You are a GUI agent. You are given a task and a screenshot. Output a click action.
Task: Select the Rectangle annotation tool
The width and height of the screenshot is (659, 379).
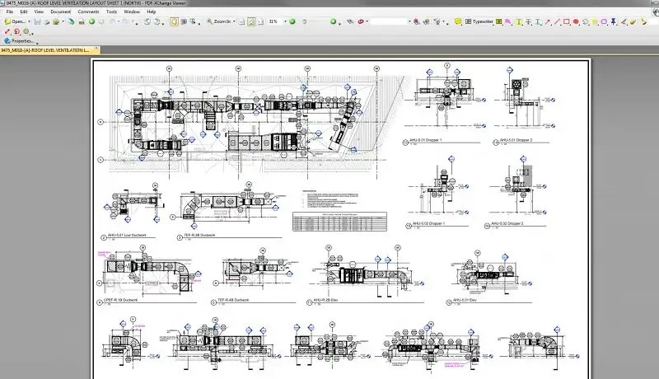[x=566, y=21]
